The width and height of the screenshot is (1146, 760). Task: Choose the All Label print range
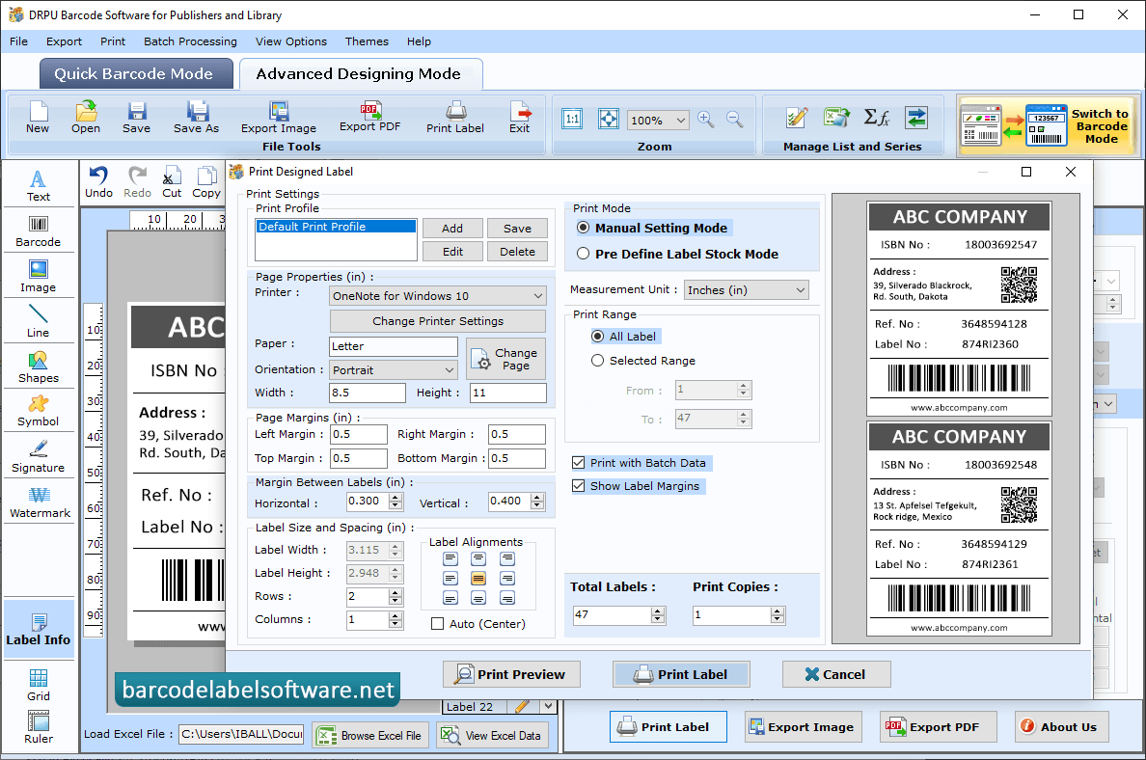pos(597,337)
